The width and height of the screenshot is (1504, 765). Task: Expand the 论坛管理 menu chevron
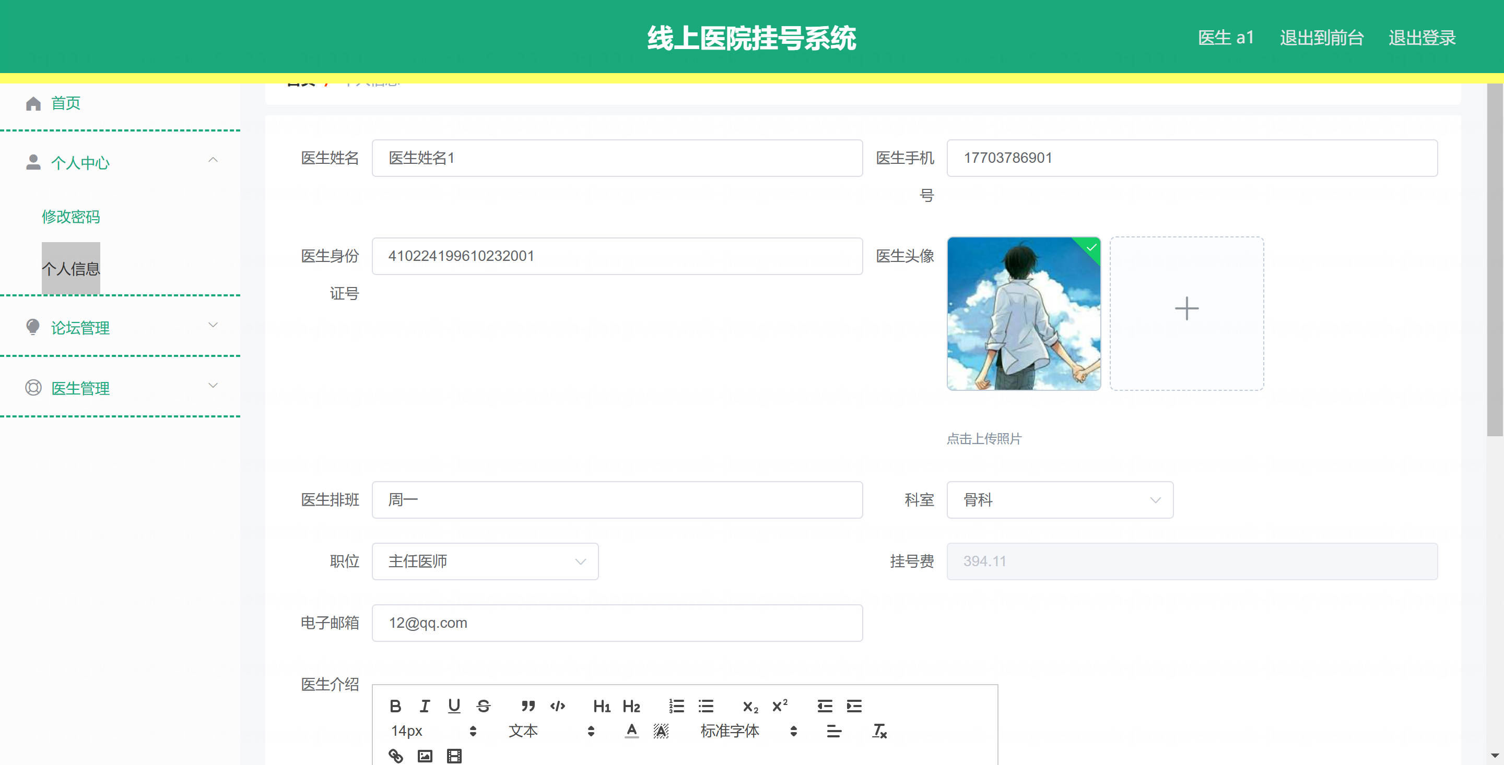[x=213, y=325]
